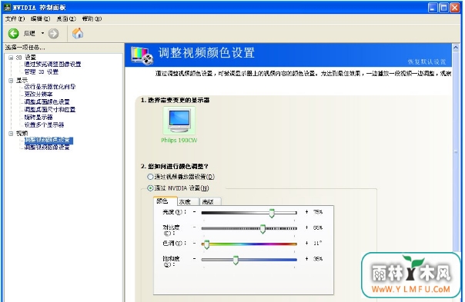The height and width of the screenshot is (302, 465).
Task: Select the Philips 190CW monitor icon
Action: tap(179, 121)
